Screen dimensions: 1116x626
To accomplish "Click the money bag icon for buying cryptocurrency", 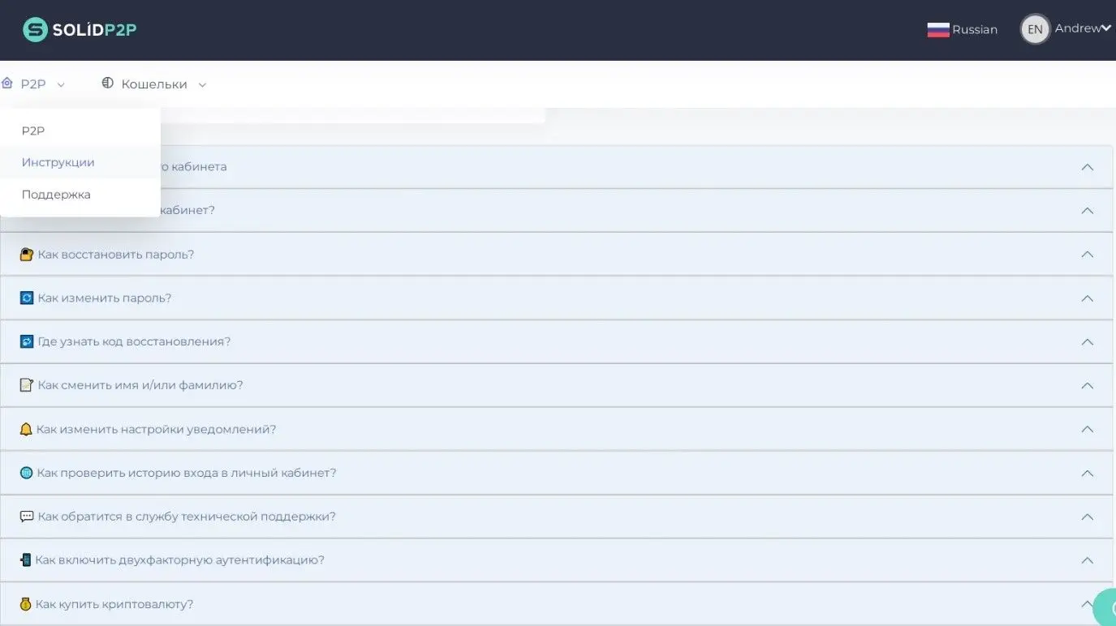I will tap(26, 604).
